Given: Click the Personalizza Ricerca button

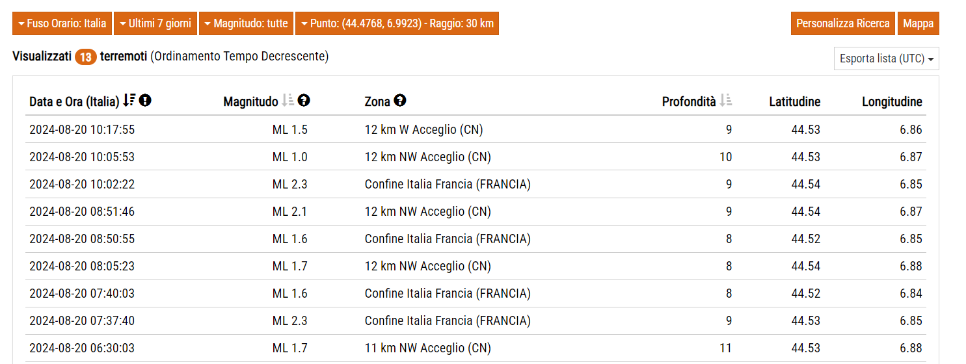Looking at the screenshot, I should coord(843,23).
